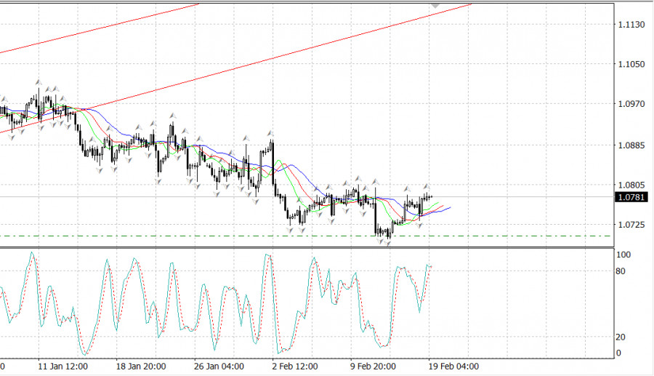
Task: Click the 19 Feb 04:00 time label
Action: 453,367
